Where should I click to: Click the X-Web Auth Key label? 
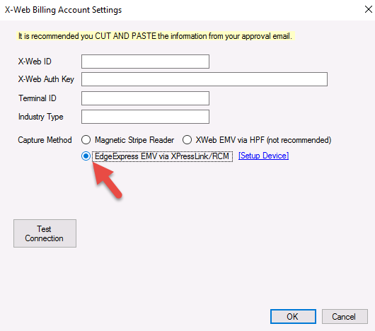pyautogui.click(x=46, y=79)
